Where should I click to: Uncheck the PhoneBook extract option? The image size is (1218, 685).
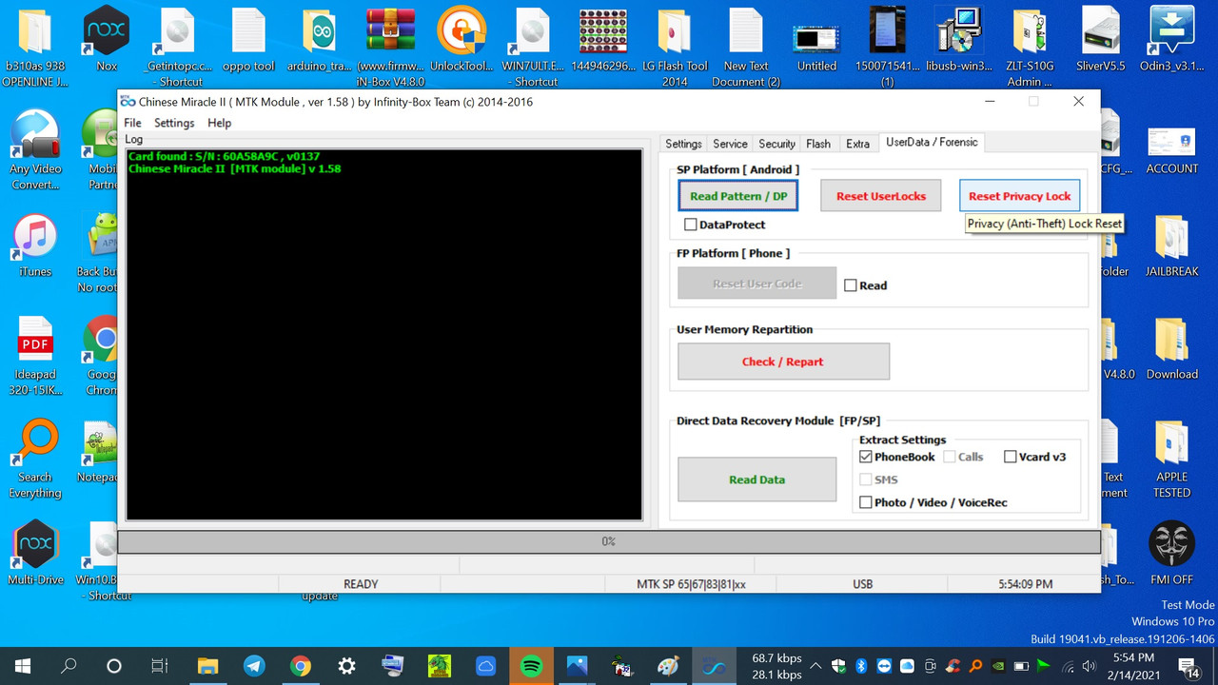(x=866, y=457)
